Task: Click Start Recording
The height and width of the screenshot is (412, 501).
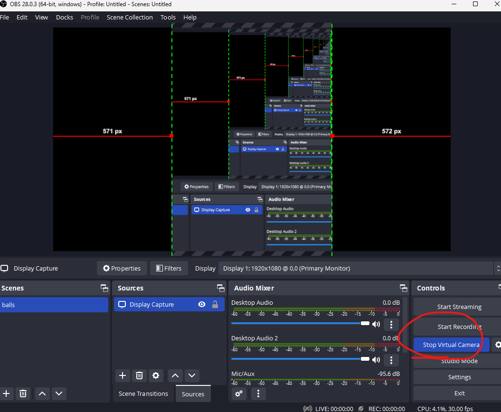Action: [459, 327]
